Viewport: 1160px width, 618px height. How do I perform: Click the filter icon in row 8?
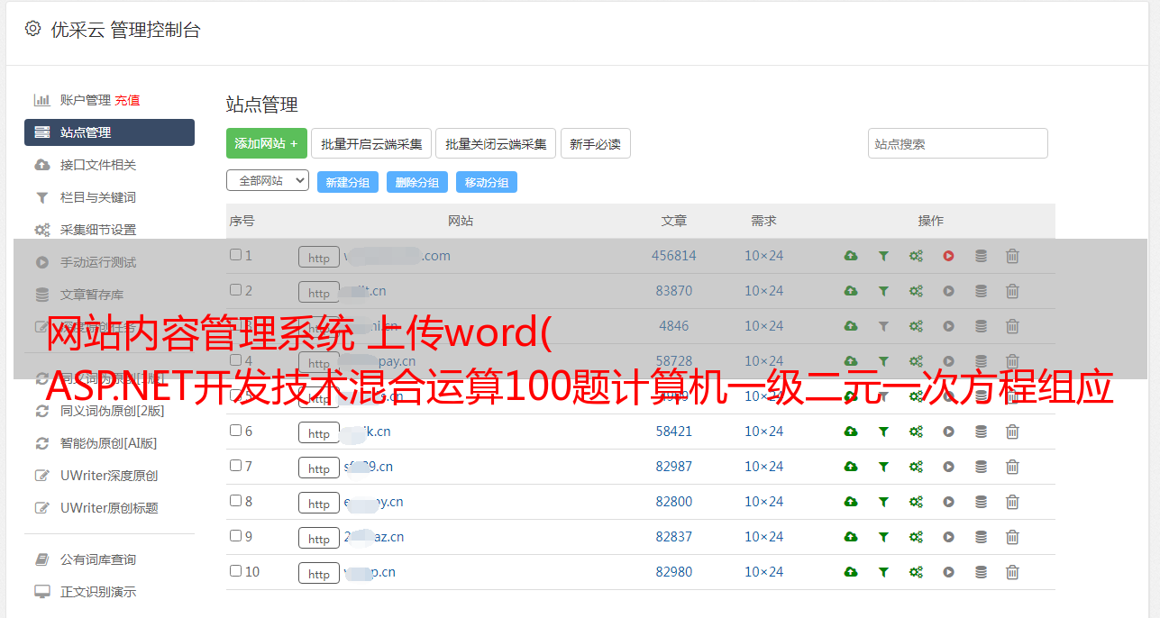pyautogui.click(x=883, y=502)
